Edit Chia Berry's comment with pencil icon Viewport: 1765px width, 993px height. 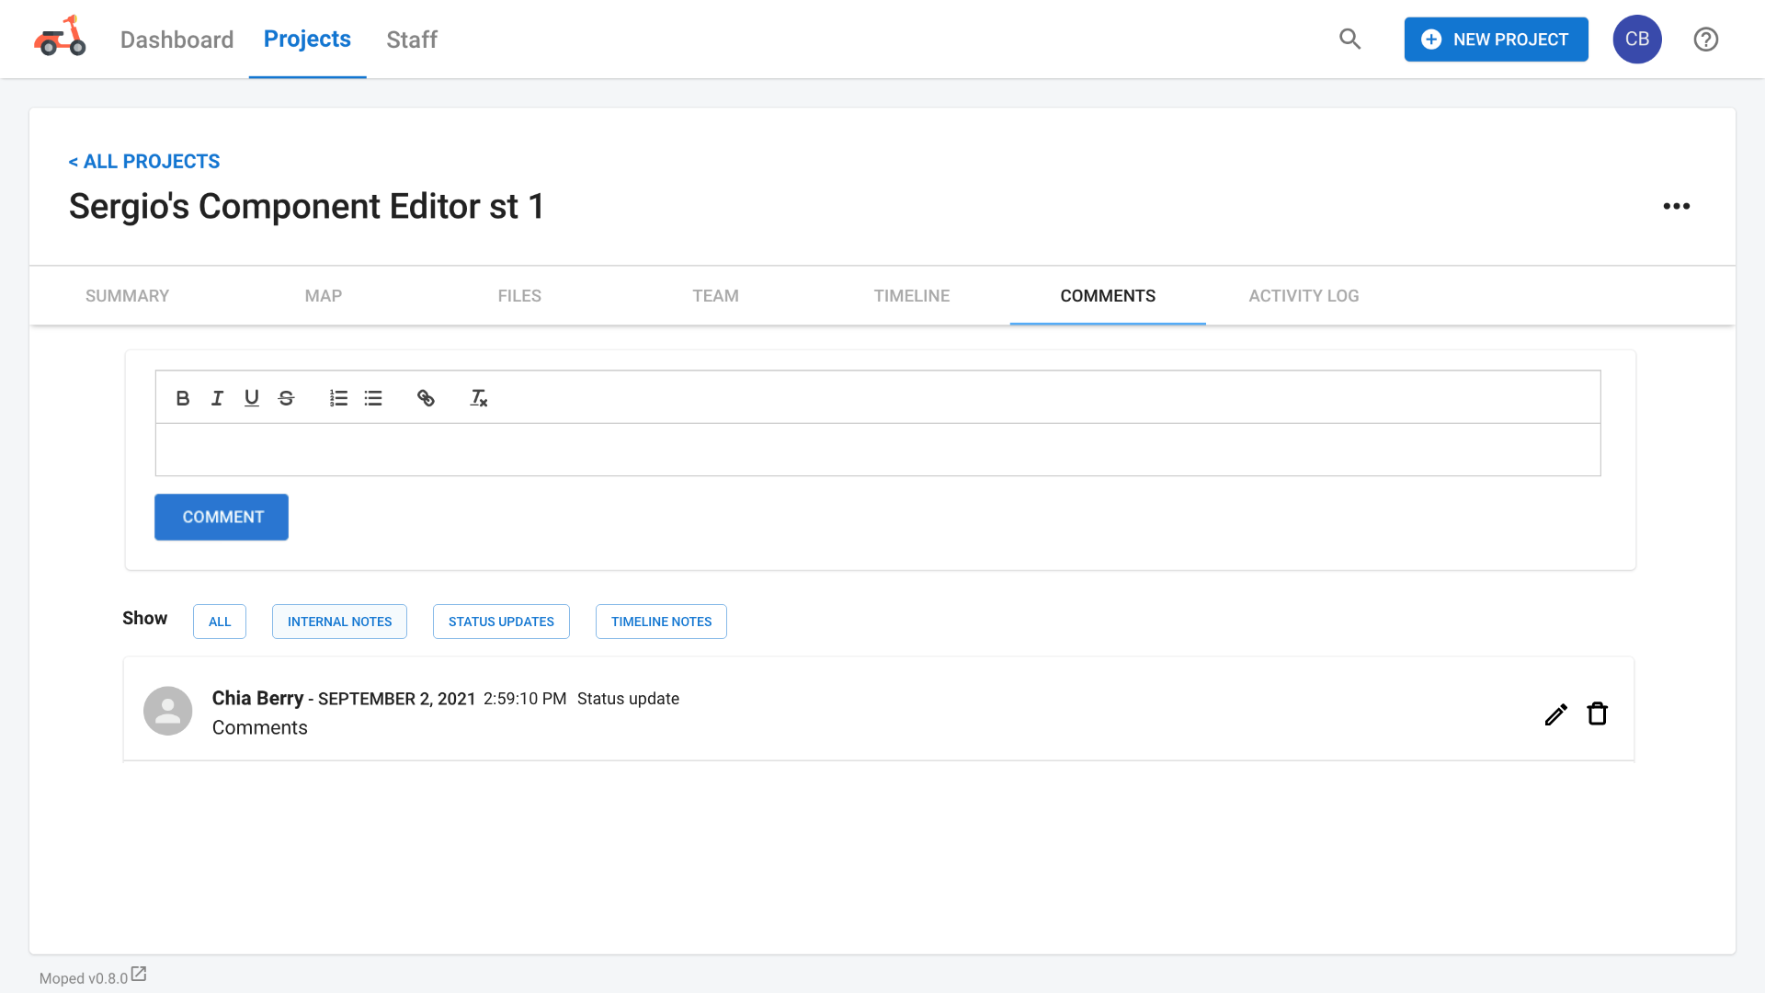pyautogui.click(x=1556, y=714)
